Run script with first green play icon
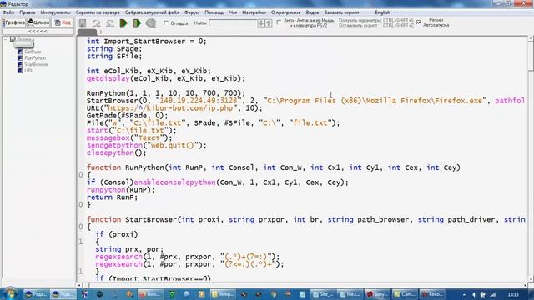This screenshot has width=534, height=300. point(123,23)
